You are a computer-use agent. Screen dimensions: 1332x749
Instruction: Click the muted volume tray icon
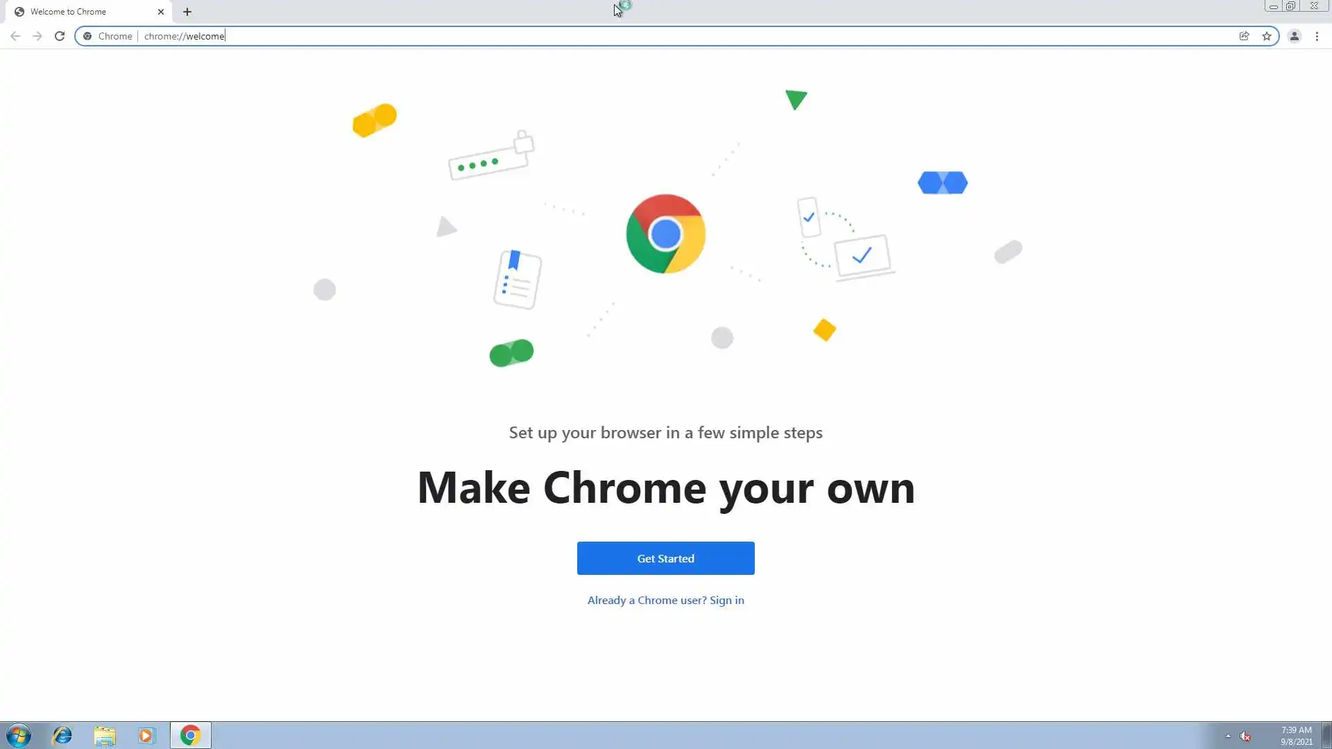[1245, 737]
